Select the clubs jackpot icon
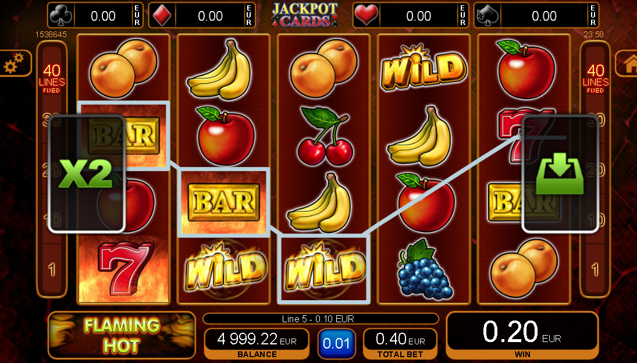The width and height of the screenshot is (637, 363). pyautogui.click(x=61, y=16)
